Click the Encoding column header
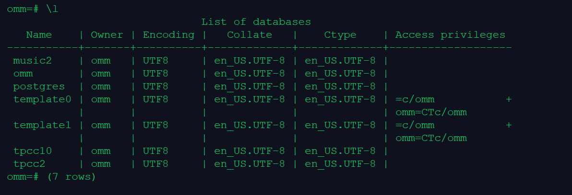572x195 pixels. pos(168,35)
